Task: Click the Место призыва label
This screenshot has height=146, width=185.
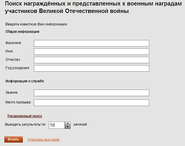Action: coord(18,102)
